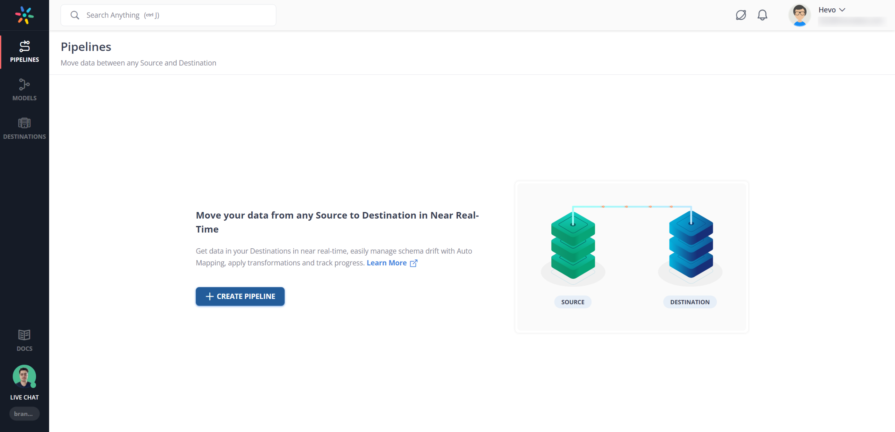Click the DESTINATION label pill
895x432 pixels.
point(689,302)
